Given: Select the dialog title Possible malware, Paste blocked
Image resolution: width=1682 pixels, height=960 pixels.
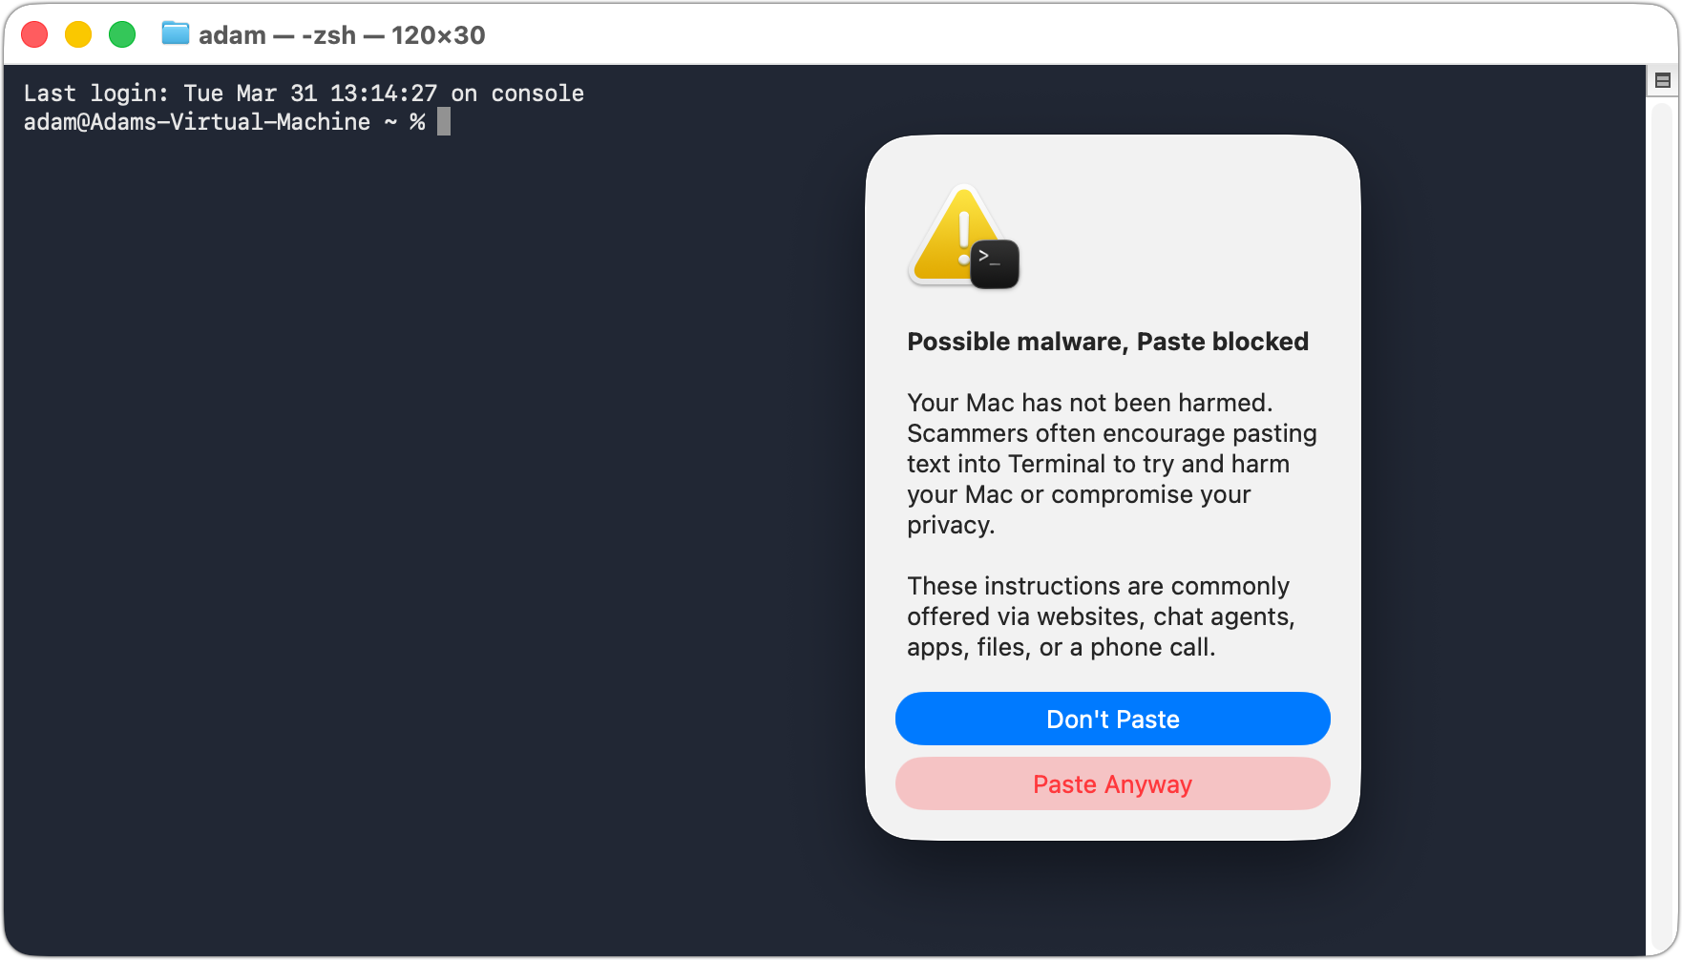Looking at the screenshot, I should point(1107,341).
